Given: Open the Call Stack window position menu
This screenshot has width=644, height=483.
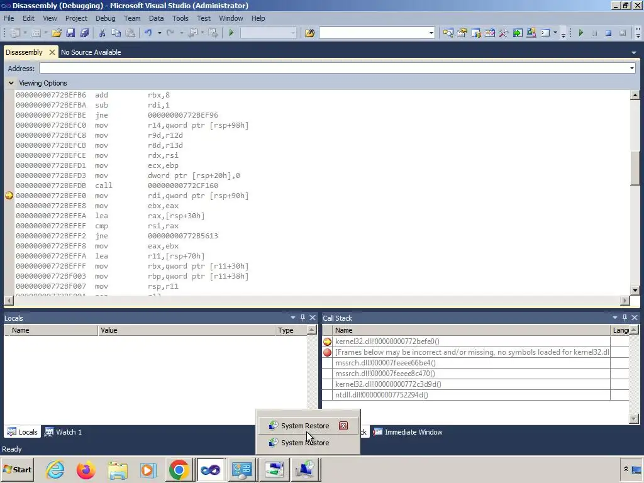Looking at the screenshot, I should pos(615,318).
